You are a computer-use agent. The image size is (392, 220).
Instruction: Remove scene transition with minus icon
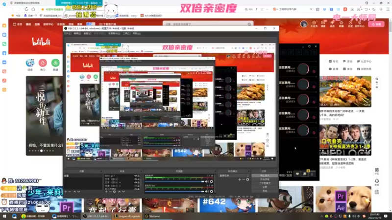coord(244,179)
